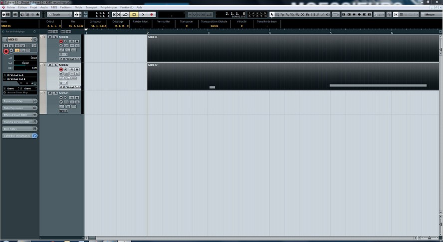
Task: Select the Object Selection arrow tool
Action: point(272,14)
